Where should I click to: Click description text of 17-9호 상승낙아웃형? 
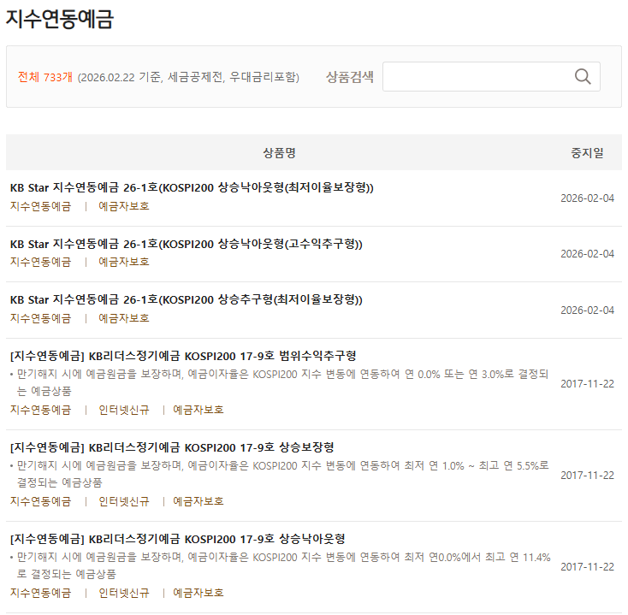click(x=282, y=565)
